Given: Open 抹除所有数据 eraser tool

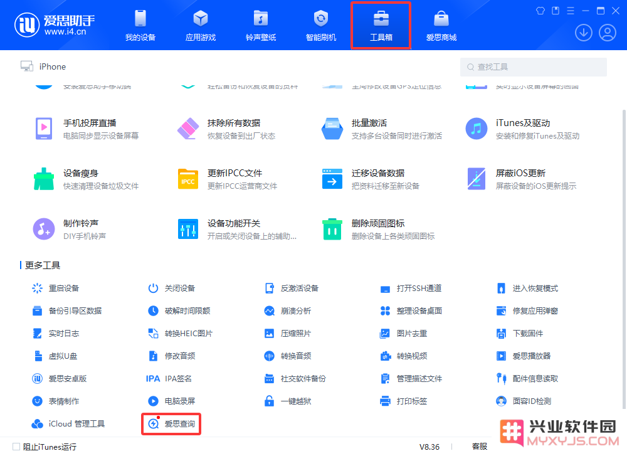Looking at the screenshot, I should coord(226,129).
